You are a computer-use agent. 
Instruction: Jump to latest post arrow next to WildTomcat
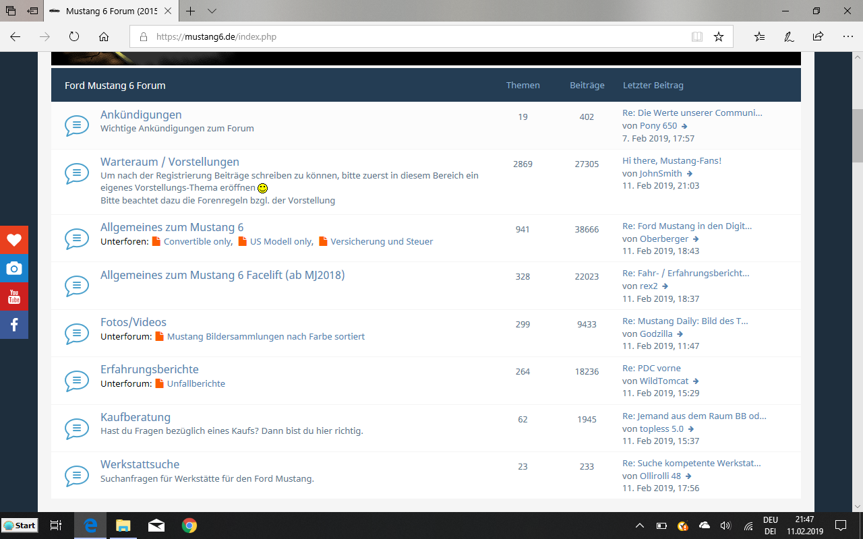click(696, 381)
